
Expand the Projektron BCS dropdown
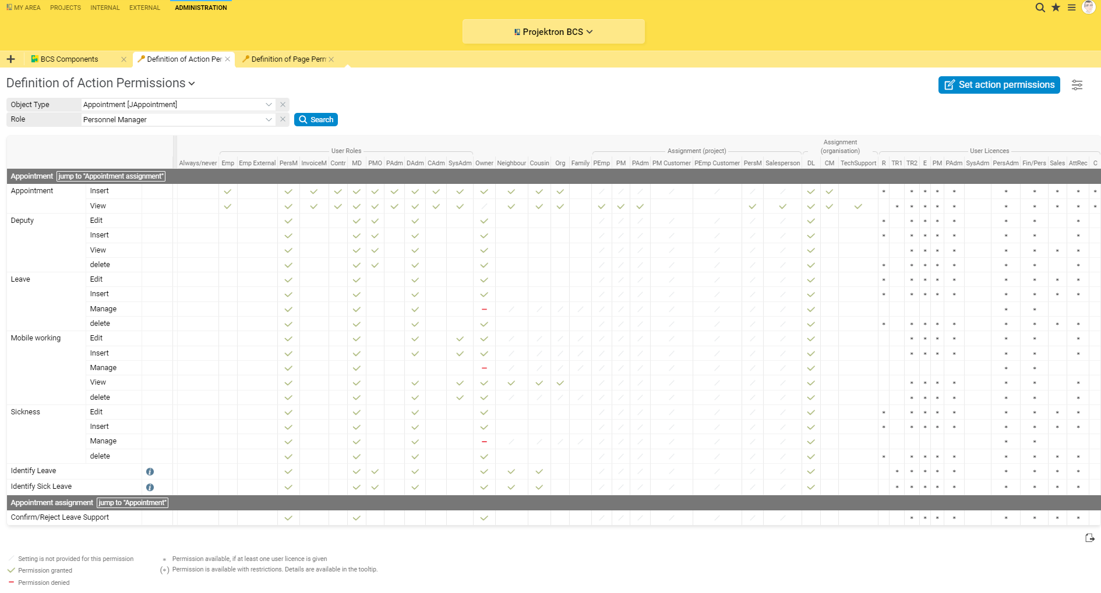tap(553, 31)
